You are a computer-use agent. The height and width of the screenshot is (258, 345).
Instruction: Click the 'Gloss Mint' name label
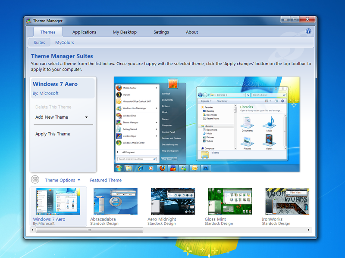click(215, 219)
